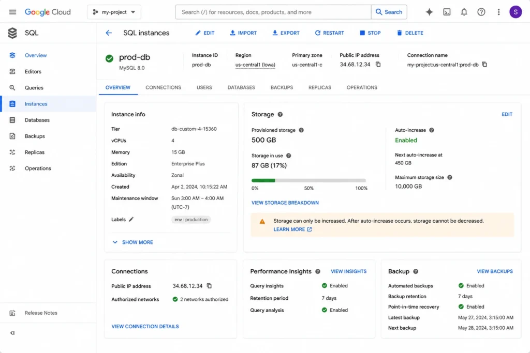This screenshot has height=353, width=530.
Task: Go back using the left arrow
Action: [109, 33]
